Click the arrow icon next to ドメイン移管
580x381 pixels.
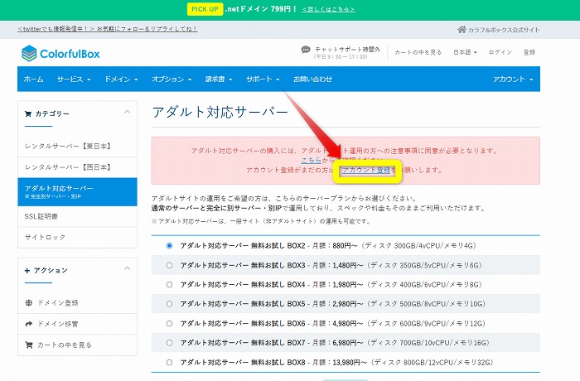(x=30, y=324)
